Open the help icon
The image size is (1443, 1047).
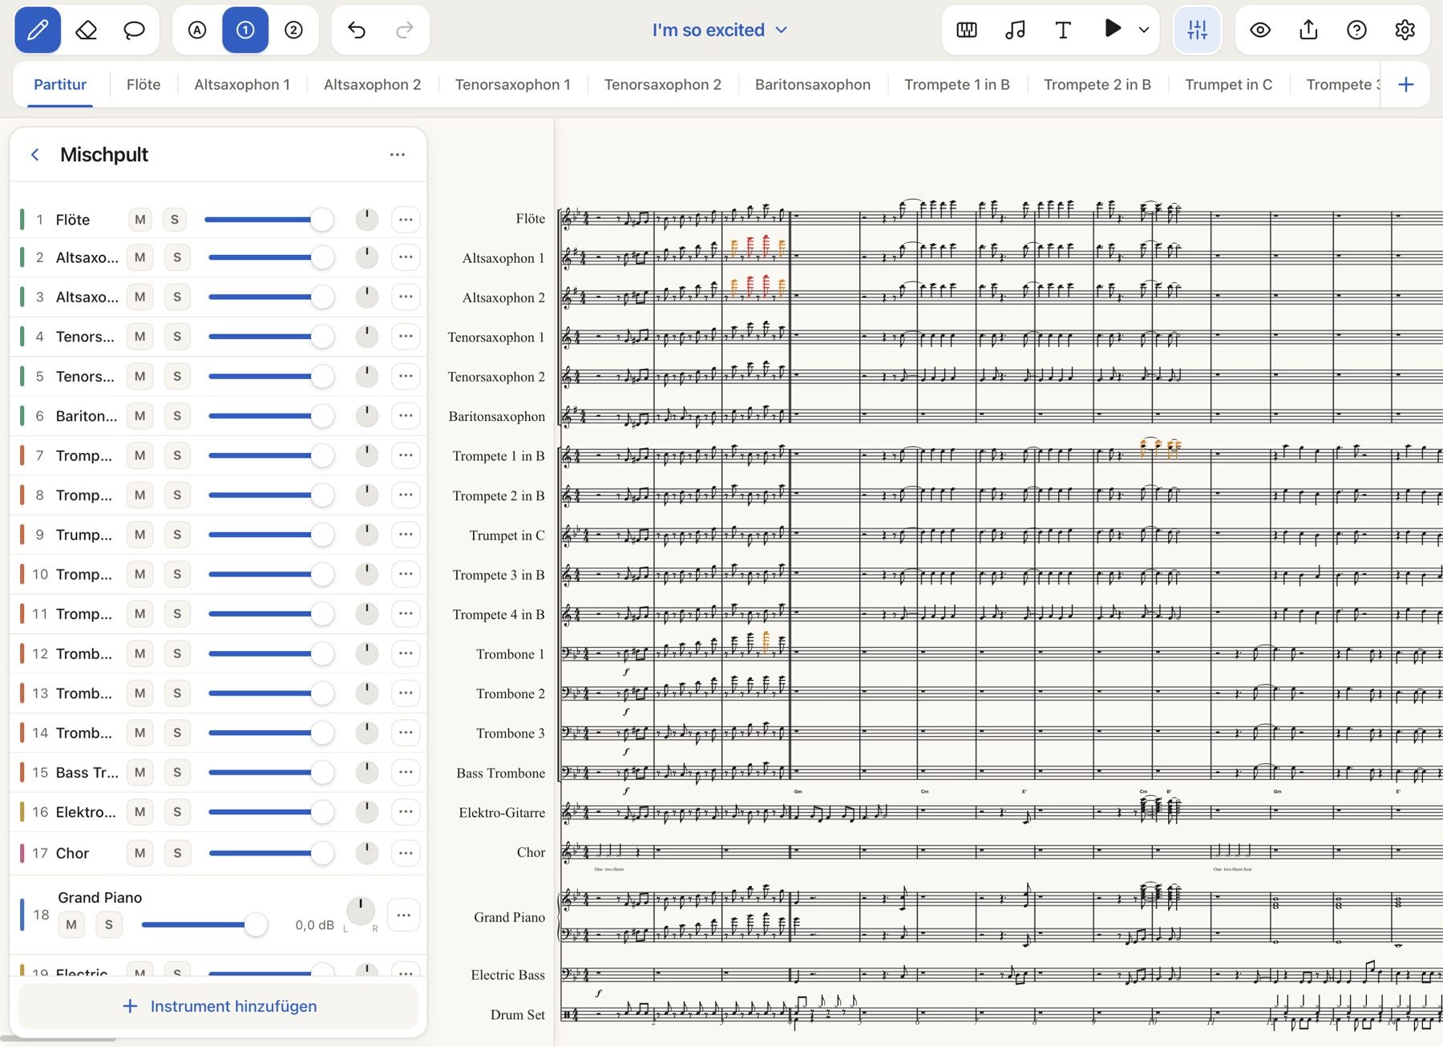coord(1356,30)
